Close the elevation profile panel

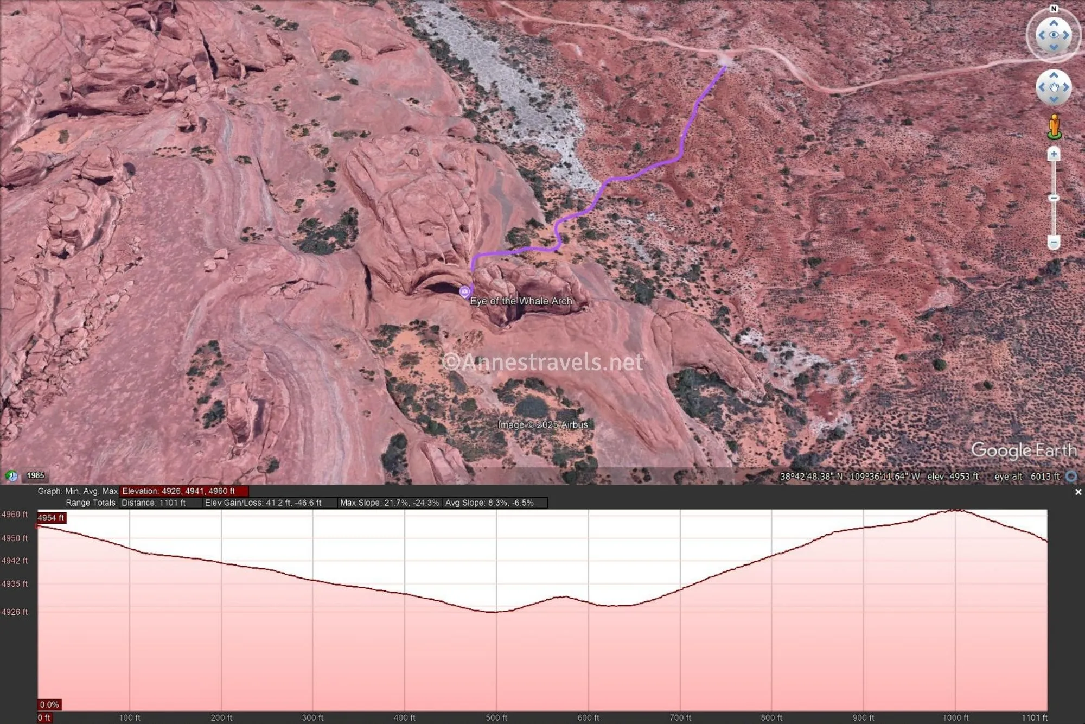coord(1078,492)
